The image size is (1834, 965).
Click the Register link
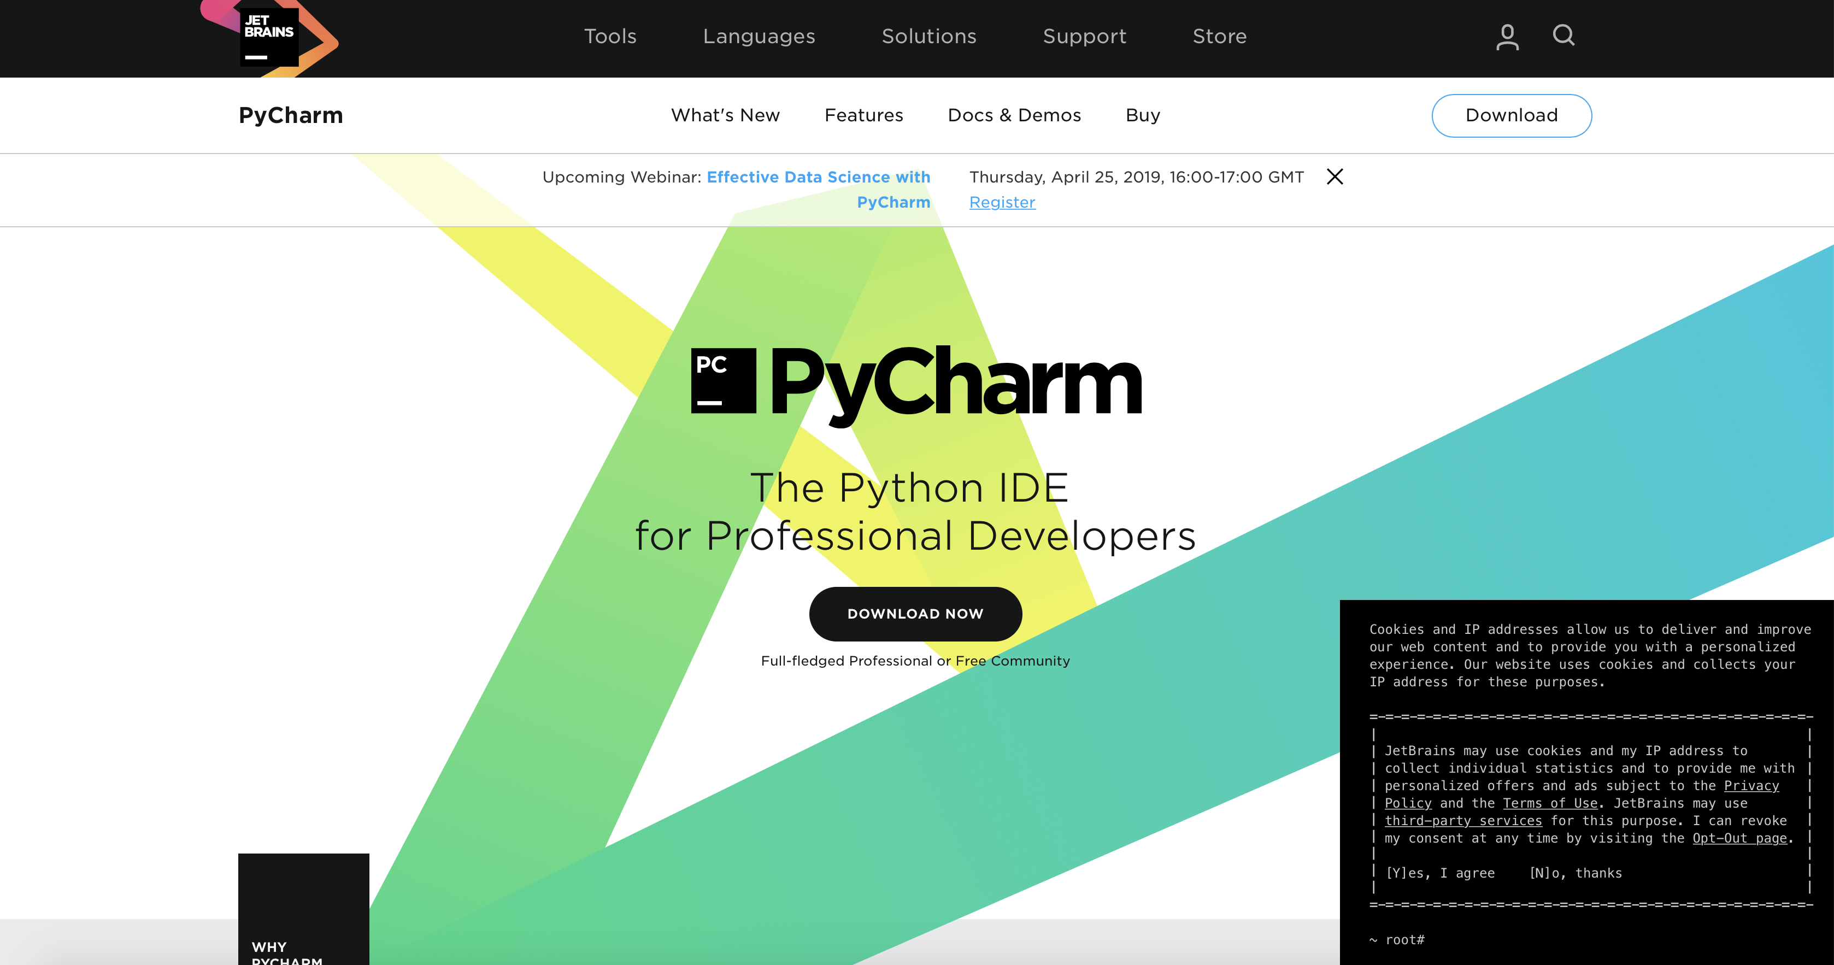click(x=1002, y=202)
